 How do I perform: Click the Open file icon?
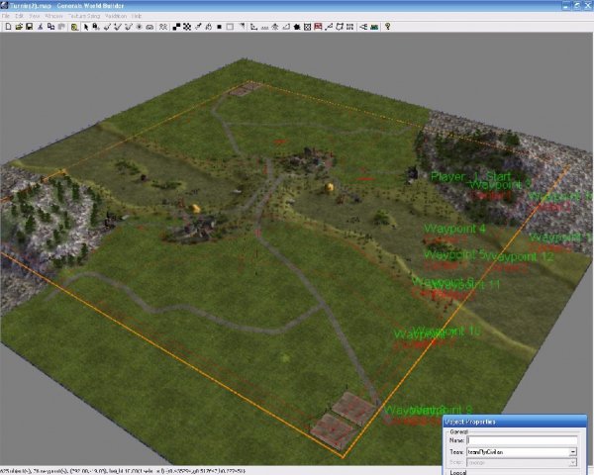(x=18, y=27)
